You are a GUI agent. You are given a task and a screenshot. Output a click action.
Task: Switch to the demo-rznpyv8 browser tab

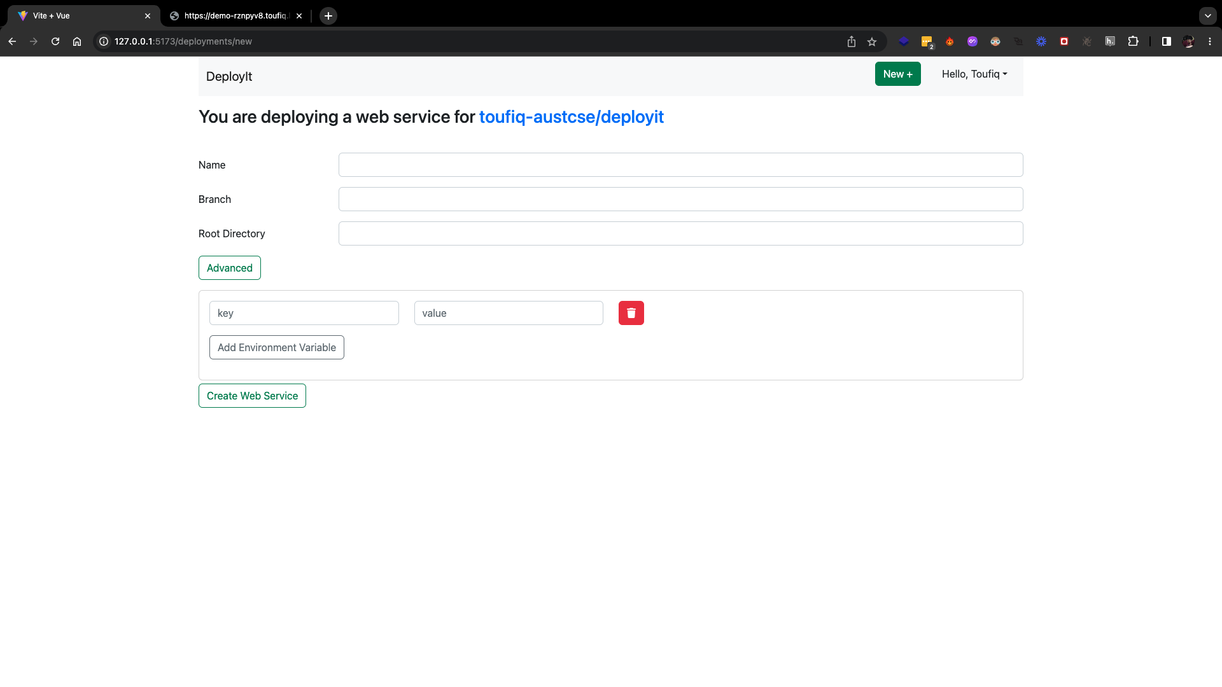point(235,16)
